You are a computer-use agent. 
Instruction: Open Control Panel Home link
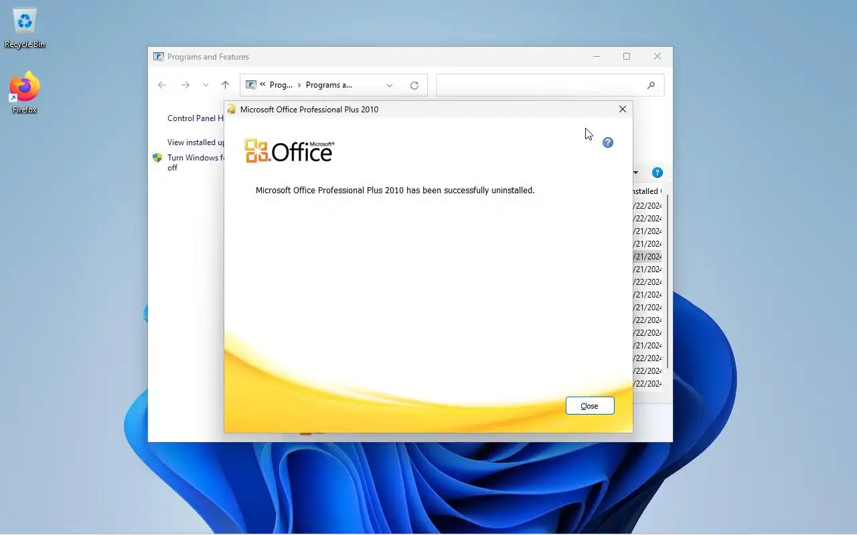196,118
